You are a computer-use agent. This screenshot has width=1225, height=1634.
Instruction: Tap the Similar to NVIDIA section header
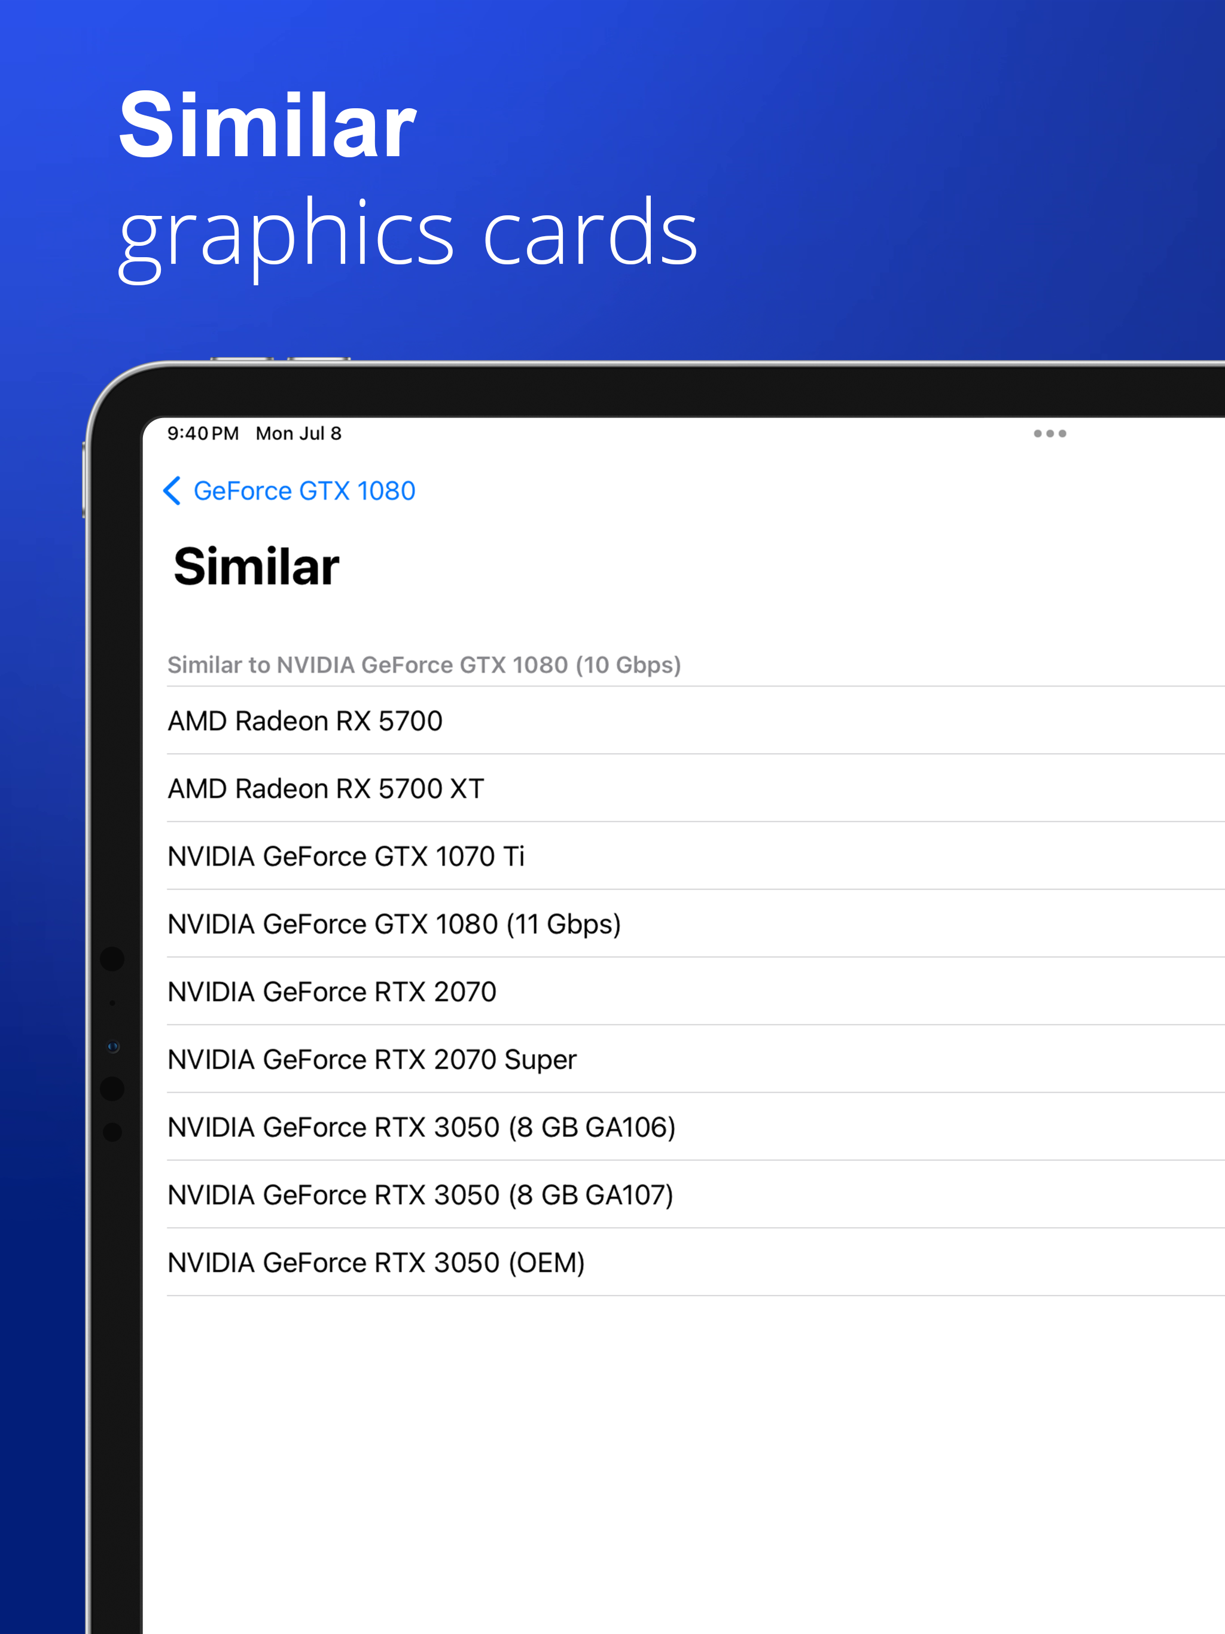coord(423,665)
